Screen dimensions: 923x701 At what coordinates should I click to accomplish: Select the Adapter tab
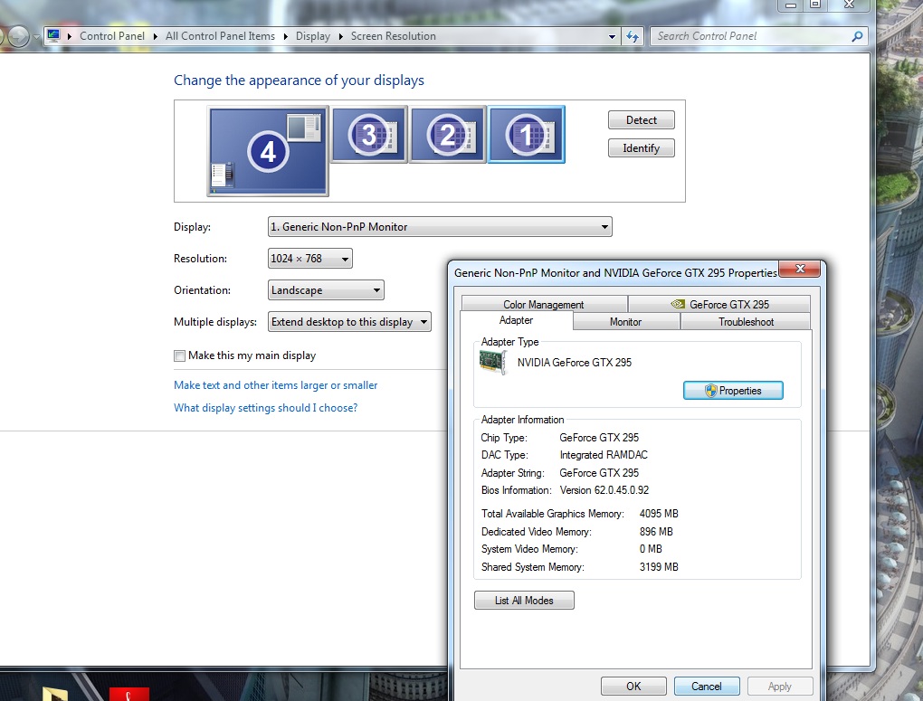coord(516,320)
